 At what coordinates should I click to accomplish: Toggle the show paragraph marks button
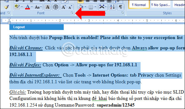tap(121, 7)
